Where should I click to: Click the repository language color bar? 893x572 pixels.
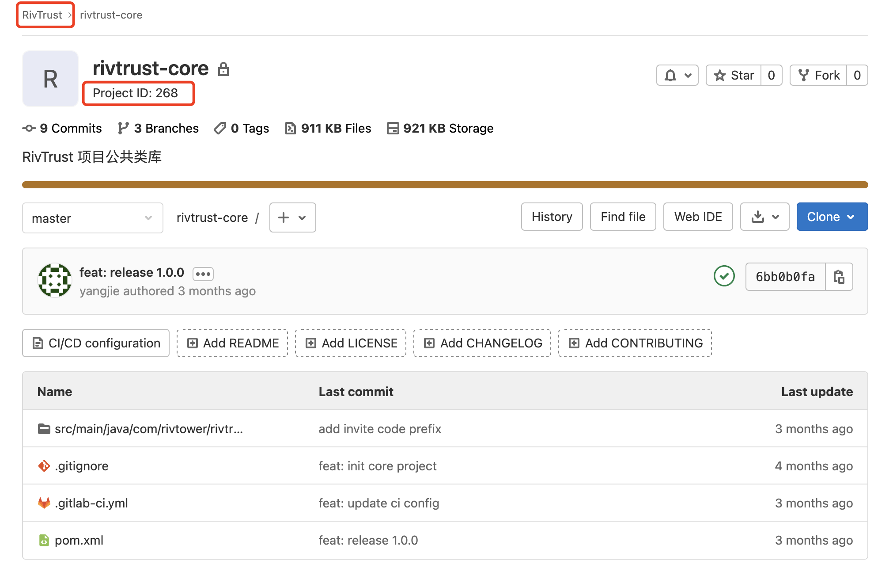pos(446,183)
